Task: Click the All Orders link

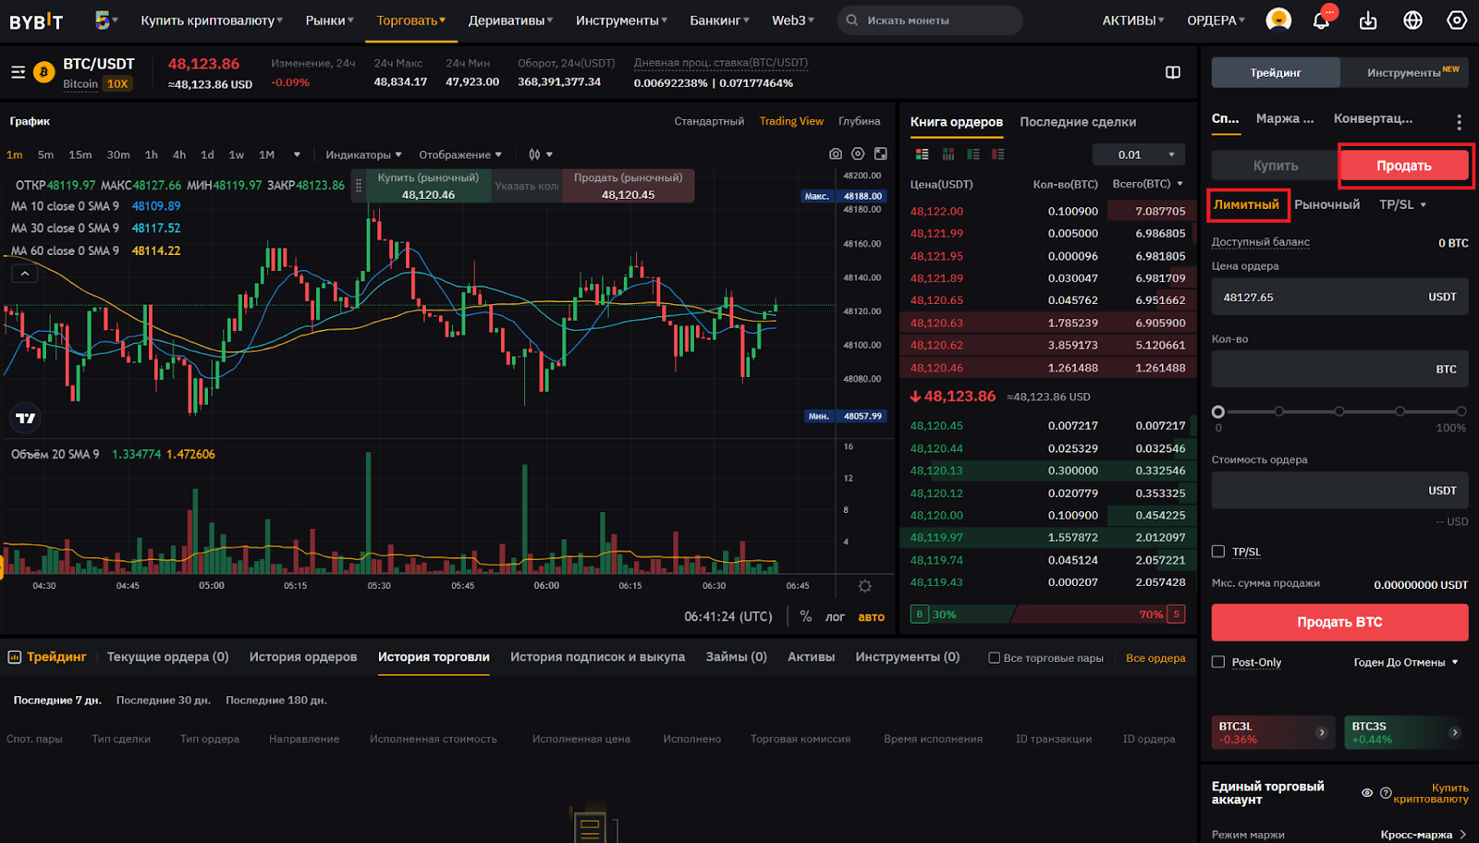Action: tap(1155, 658)
